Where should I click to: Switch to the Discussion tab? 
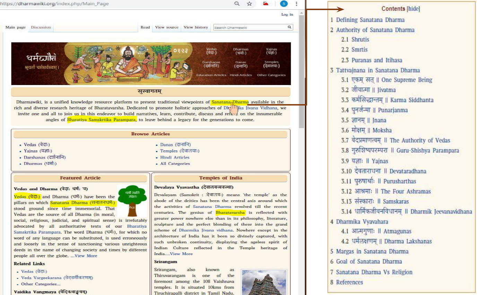coord(41,27)
